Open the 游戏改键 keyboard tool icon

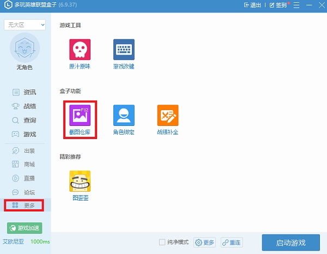124,50
